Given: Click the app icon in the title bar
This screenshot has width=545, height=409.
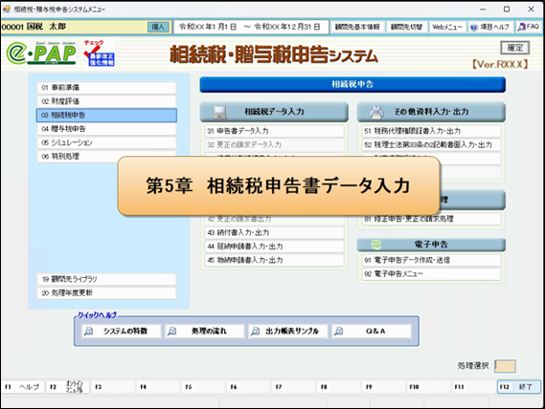Looking at the screenshot, I should click(x=6, y=9).
